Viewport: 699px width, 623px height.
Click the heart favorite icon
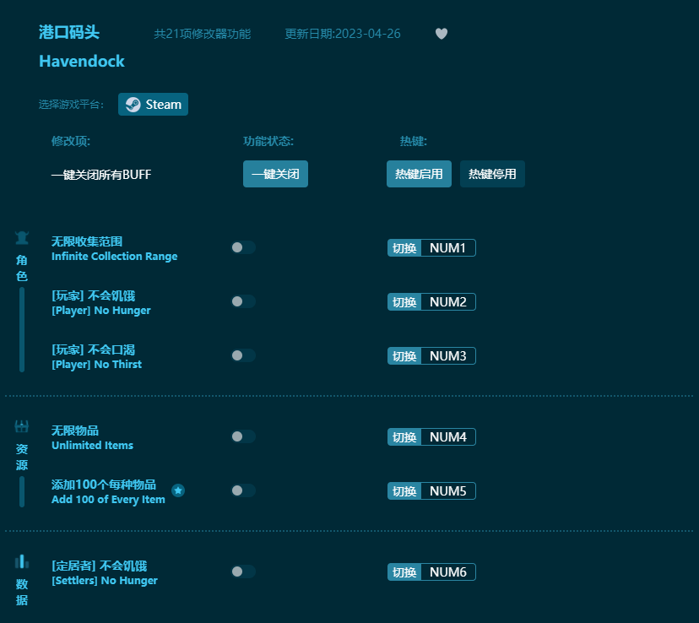tap(442, 34)
